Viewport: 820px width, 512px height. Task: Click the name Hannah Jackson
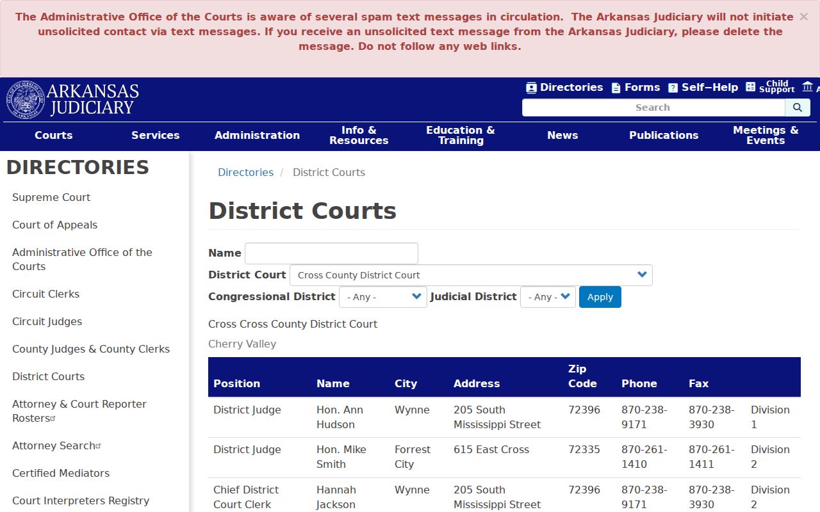click(x=336, y=497)
